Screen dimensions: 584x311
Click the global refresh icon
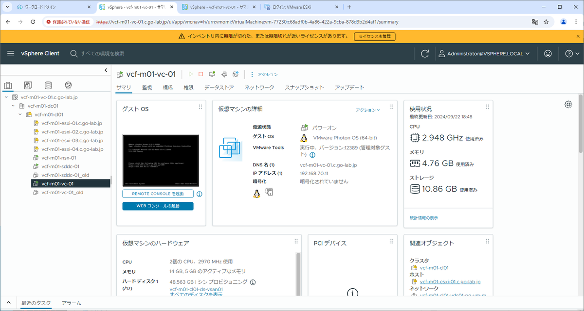425,54
